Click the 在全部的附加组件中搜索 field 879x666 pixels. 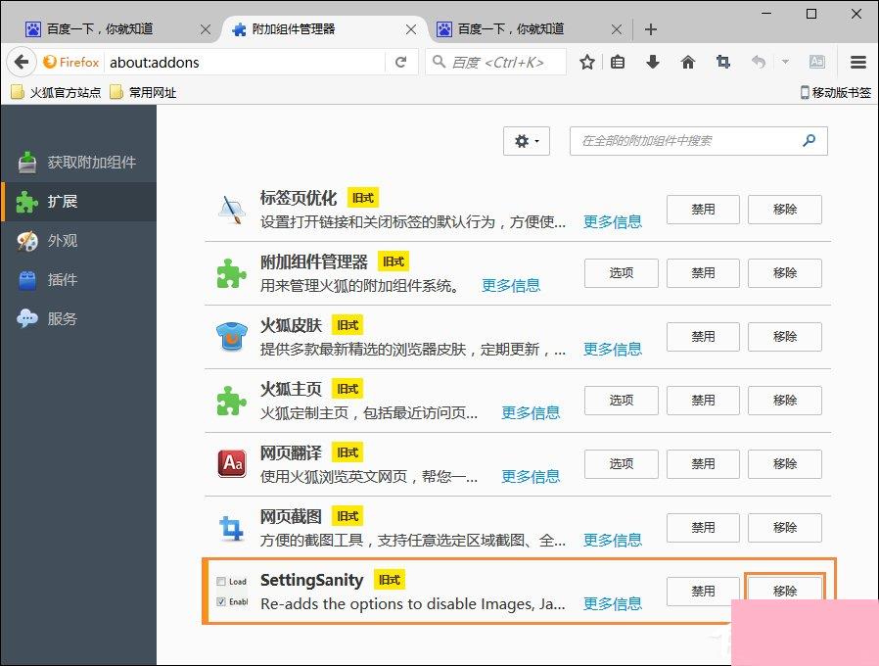(699, 141)
